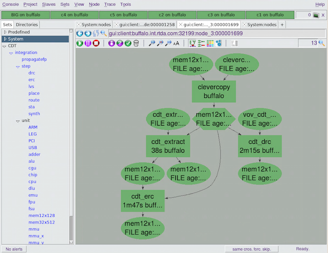Viewport: 328px width, 253px height.
Task: Open the Console menu
Action: click(10, 4)
